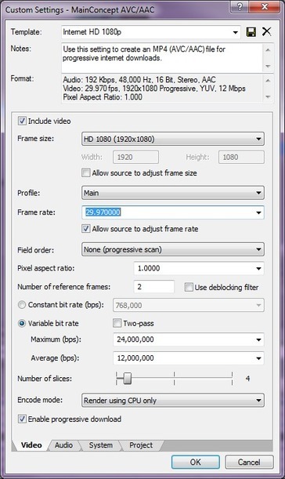Open the Pixel aspect ratio dropdown
This screenshot has width=285, height=479.
pyautogui.click(x=258, y=269)
